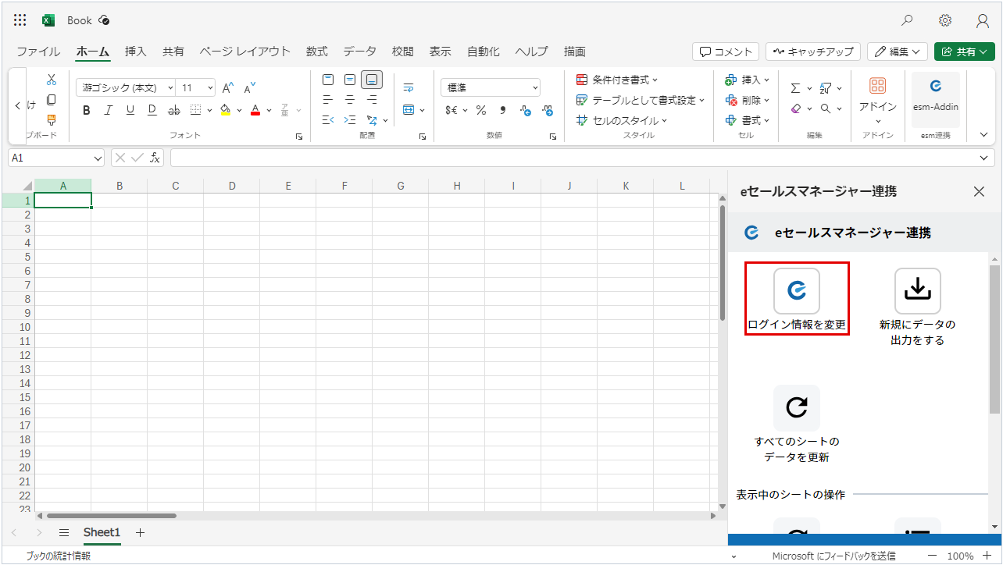Open the アドイン add-ins button
The image size is (1003, 565).
[878, 100]
